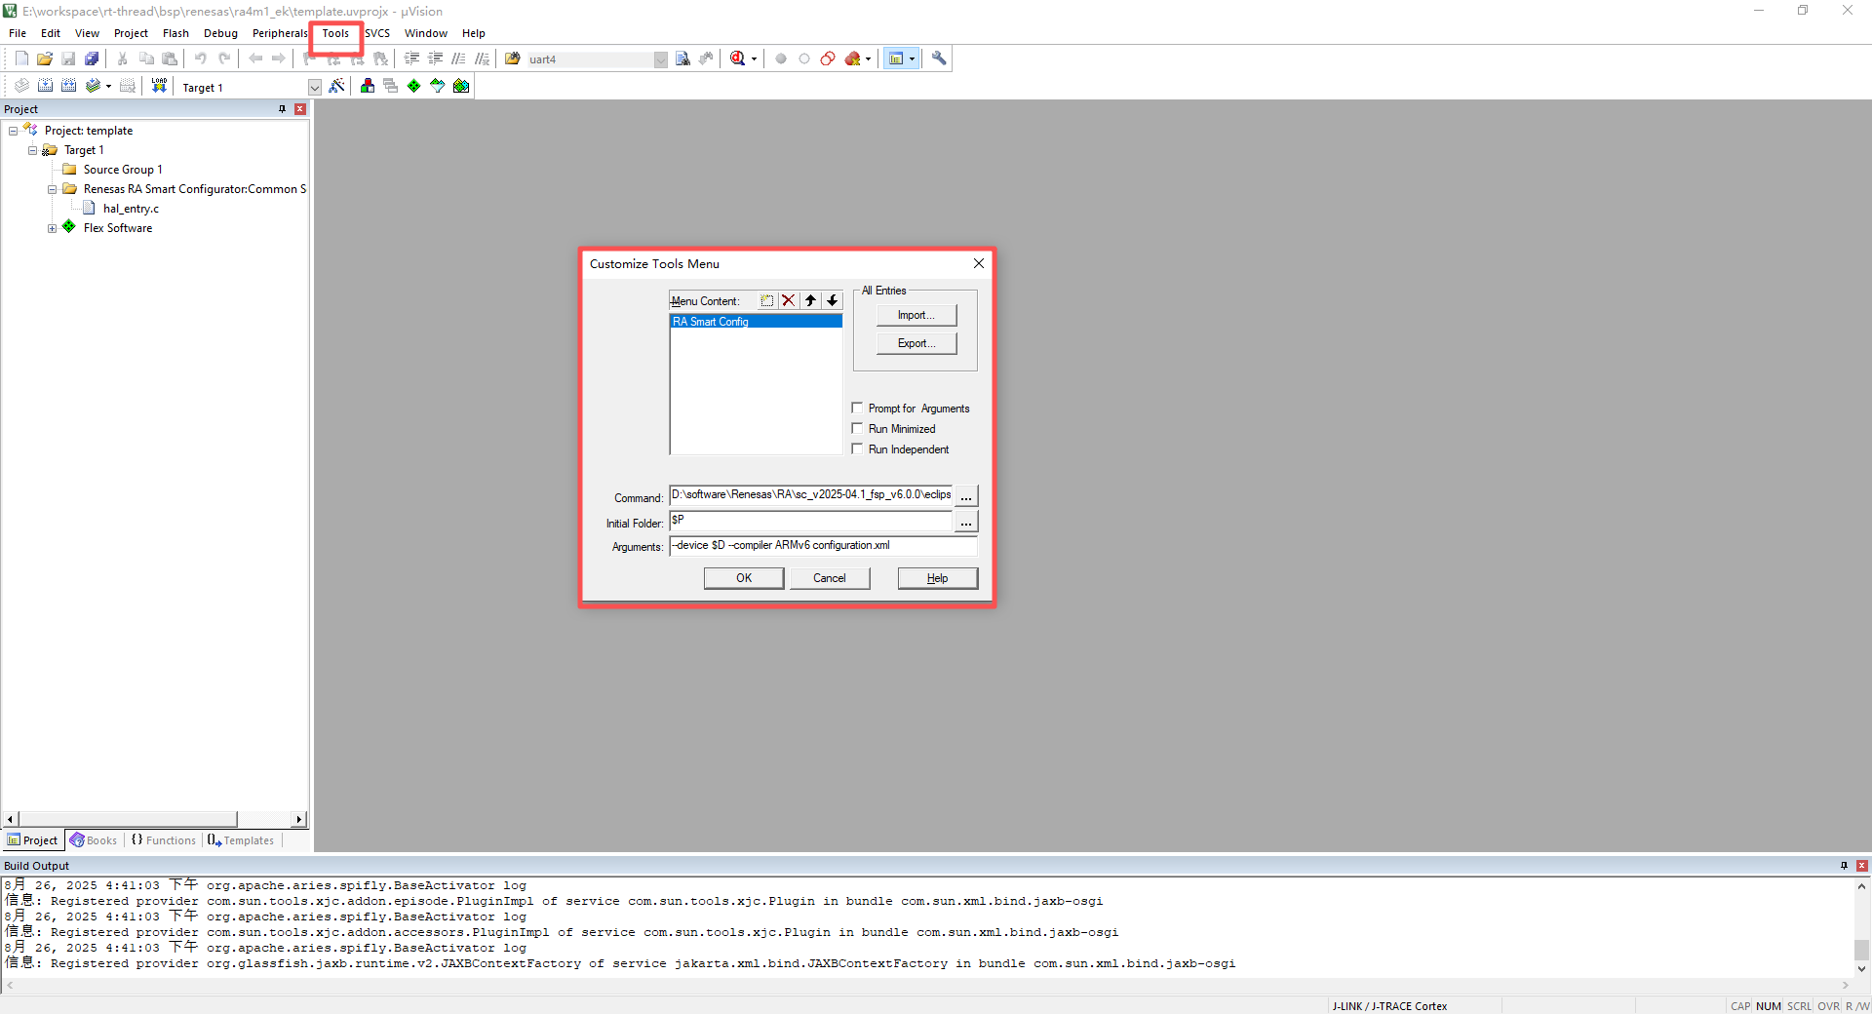Enable Prompt for Arguments checkbox
Image resolution: width=1872 pixels, height=1014 pixels.
point(858,409)
